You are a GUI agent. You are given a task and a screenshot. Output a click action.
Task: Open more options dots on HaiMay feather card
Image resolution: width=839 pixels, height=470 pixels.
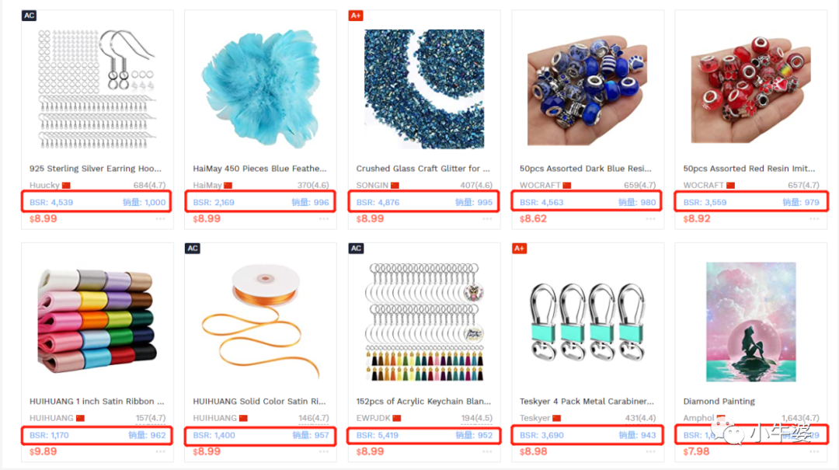click(x=324, y=218)
